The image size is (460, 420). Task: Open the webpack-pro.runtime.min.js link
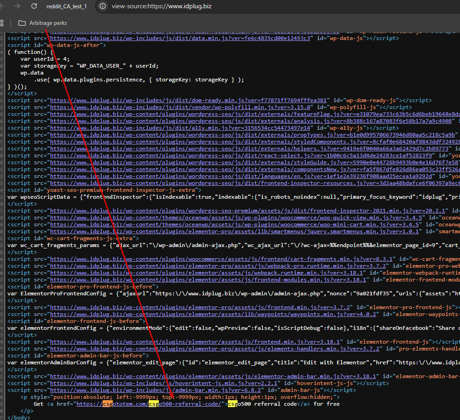click(x=218, y=266)
